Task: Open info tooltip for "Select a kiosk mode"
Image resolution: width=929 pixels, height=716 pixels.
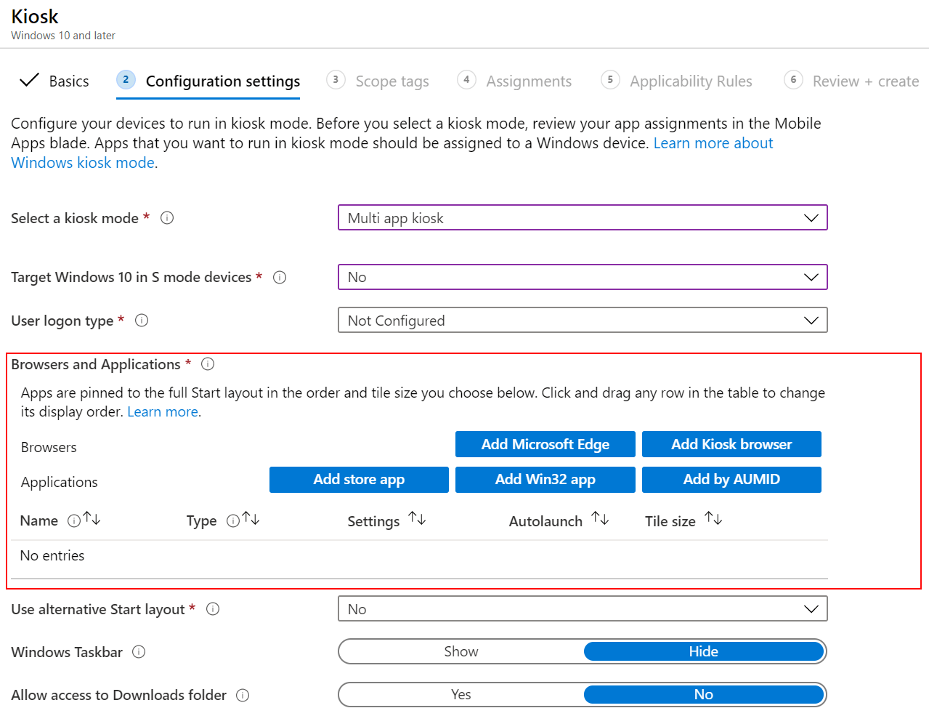Action: tap(166, 217)
